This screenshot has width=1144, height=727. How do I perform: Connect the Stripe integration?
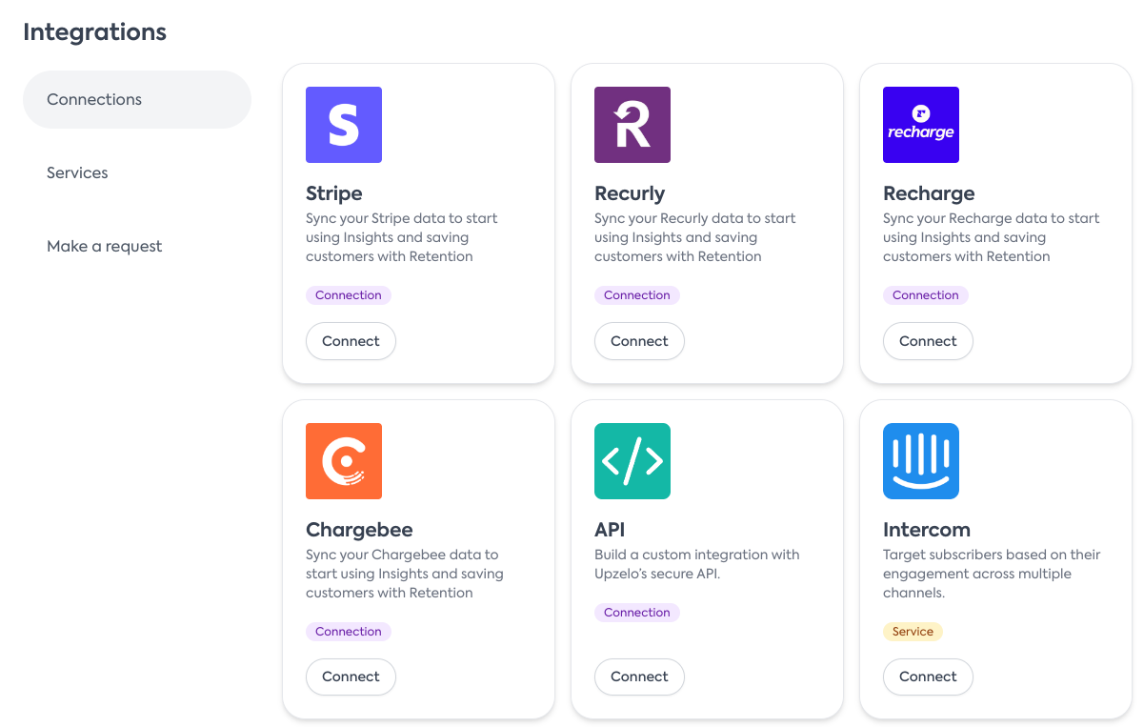click(351, 341)
